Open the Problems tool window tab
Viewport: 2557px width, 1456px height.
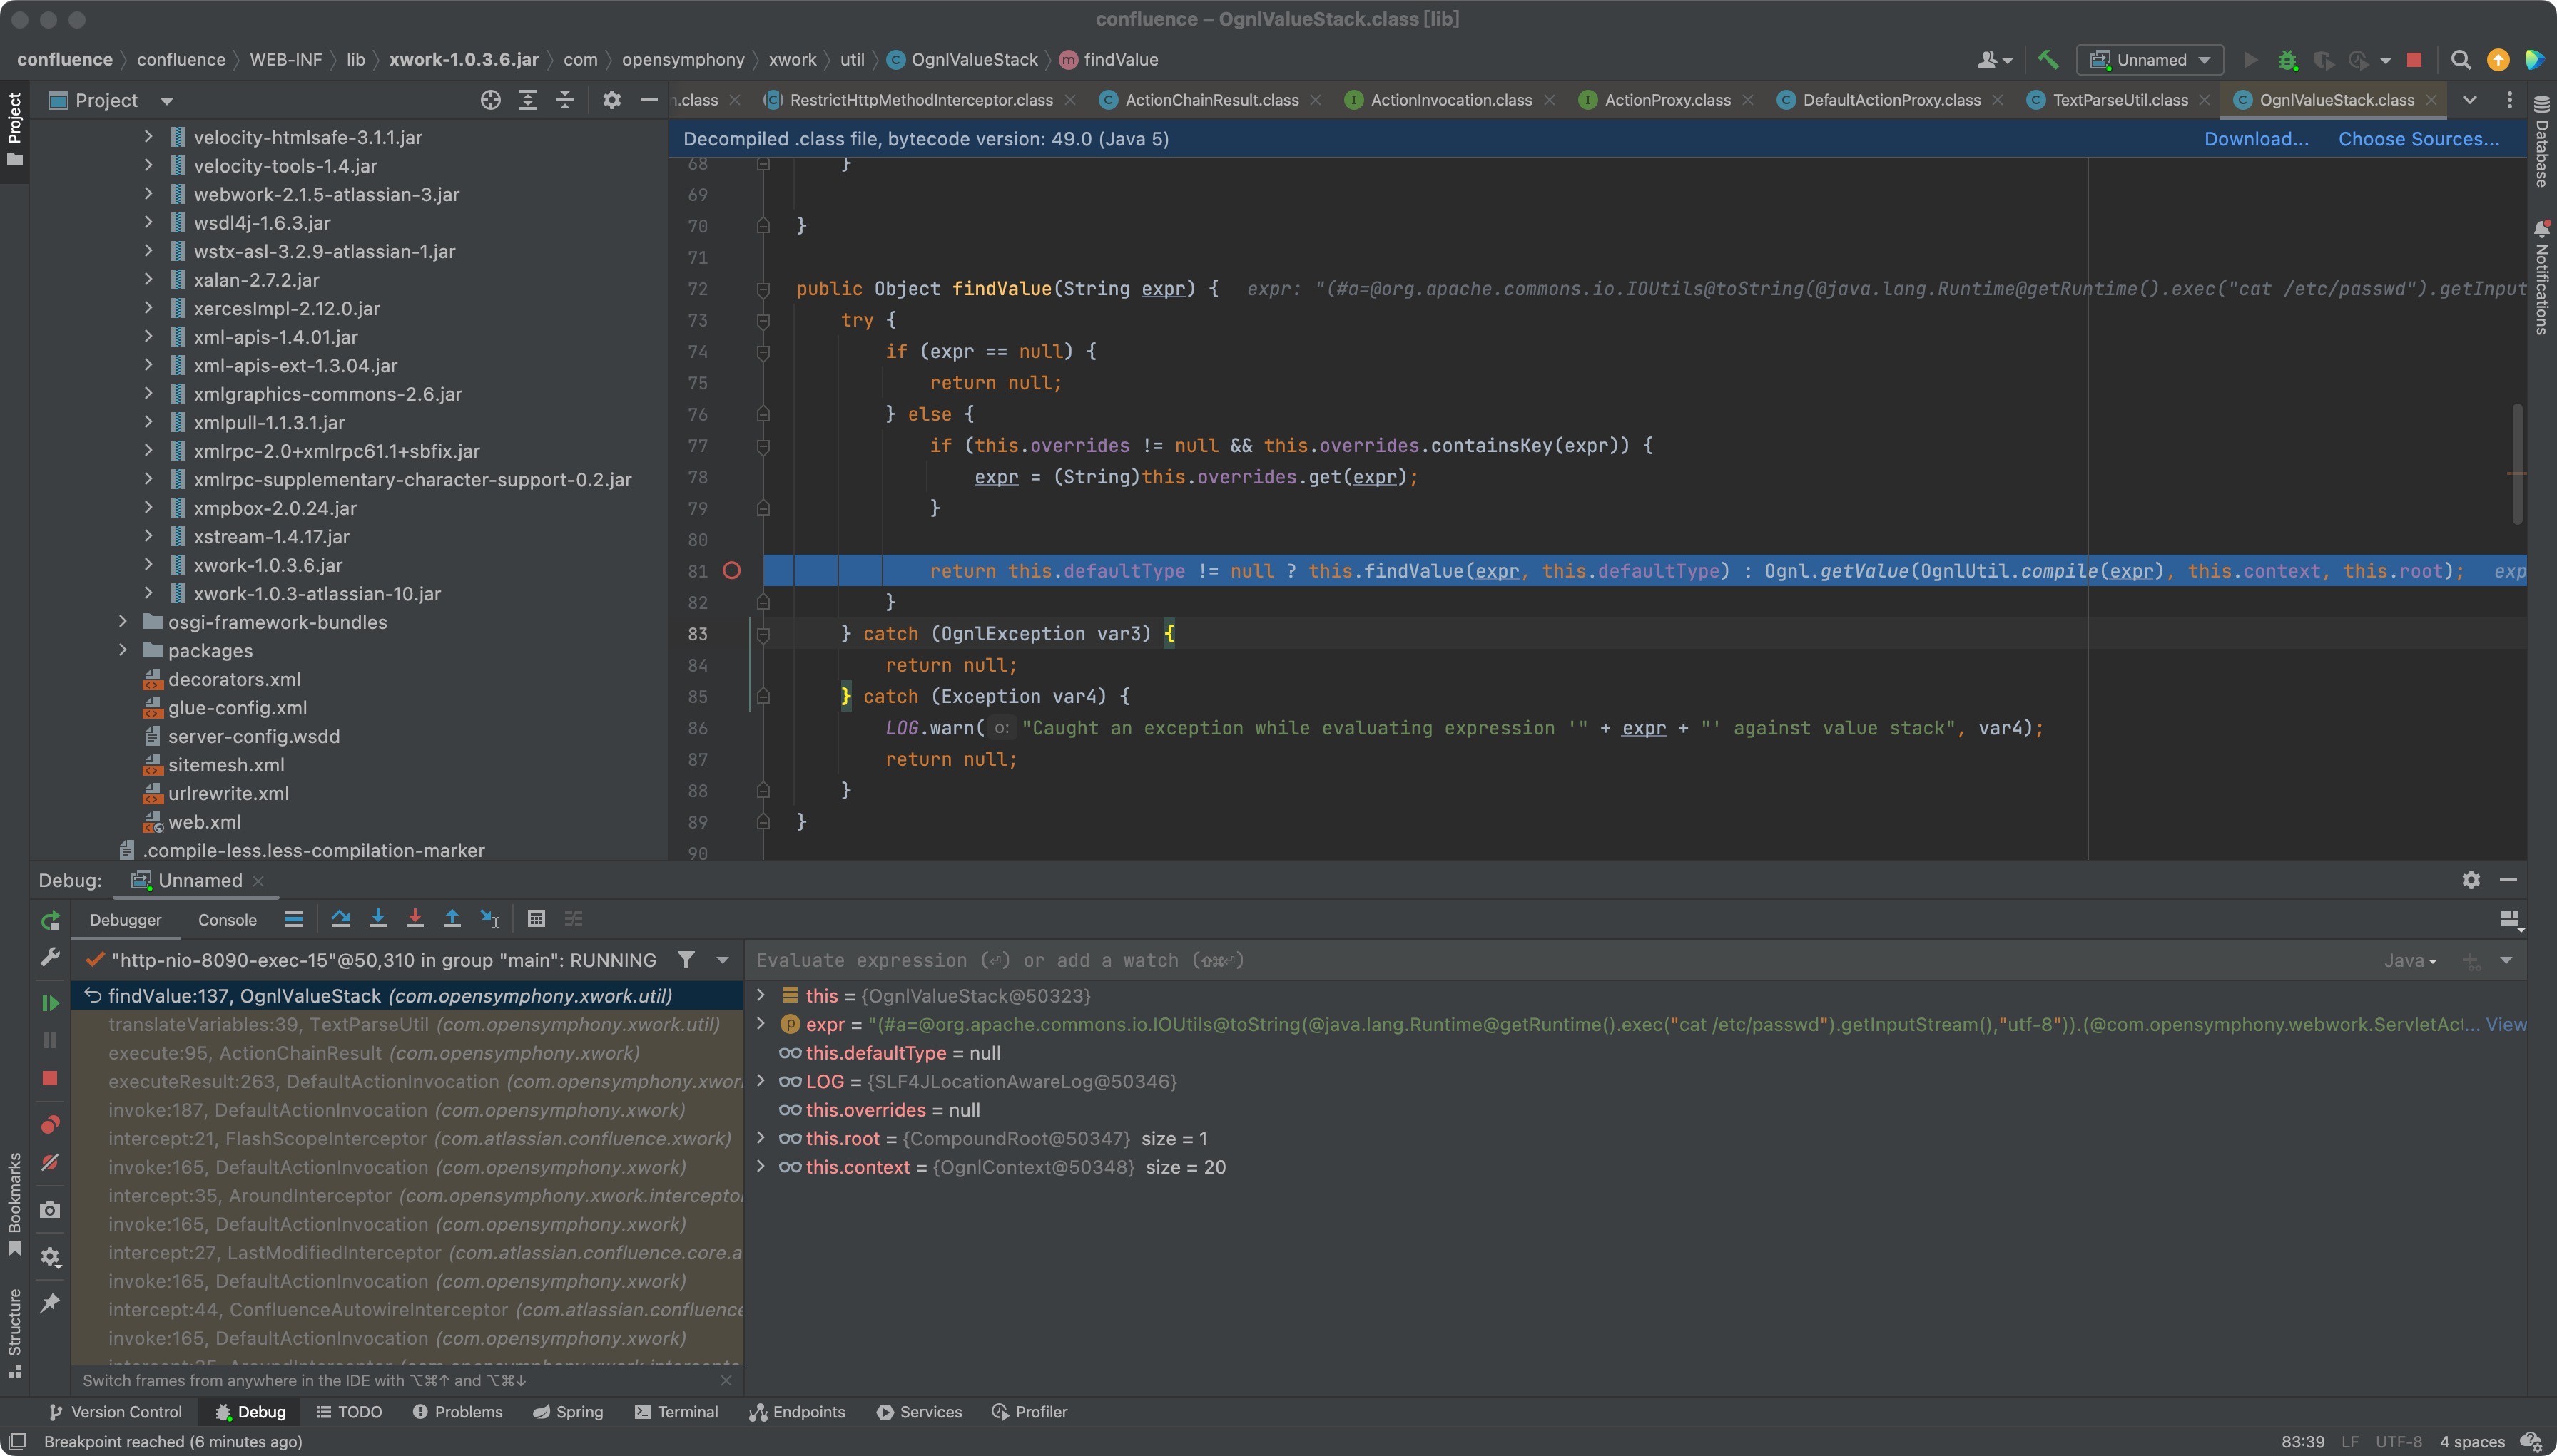[457, 1412]
